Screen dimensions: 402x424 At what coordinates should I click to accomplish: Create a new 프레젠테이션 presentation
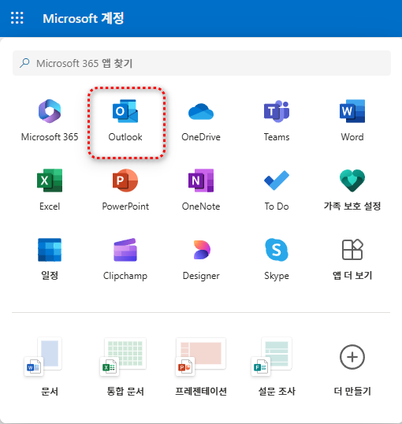[x=201, y=366]
